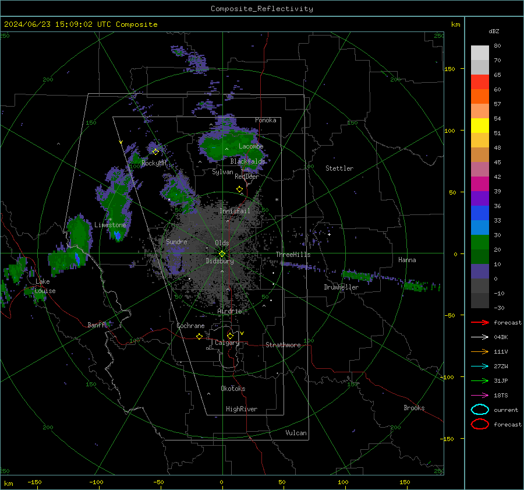Click the blue echo core north of Lake Louise

(x=77, y=259)
